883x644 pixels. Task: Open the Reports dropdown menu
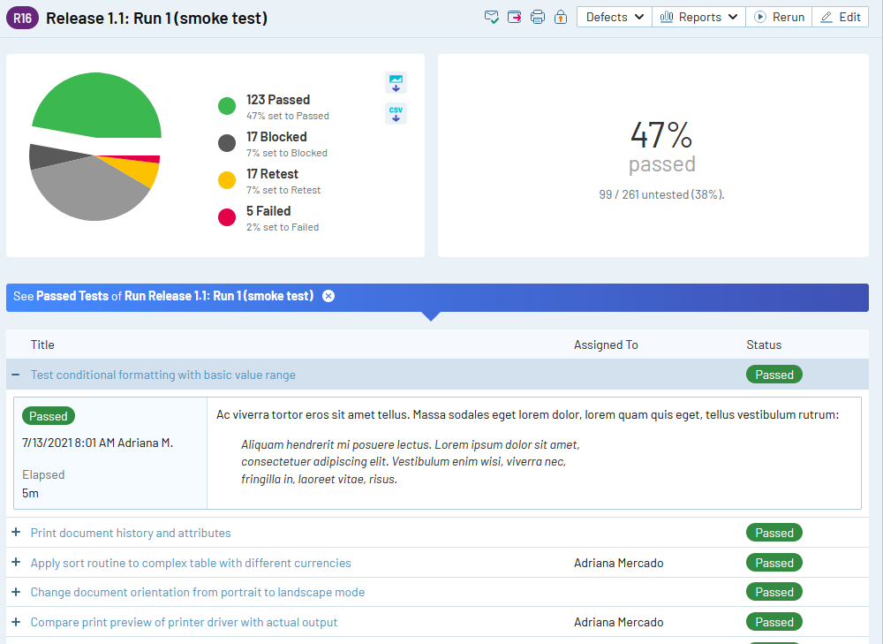pos(698,17)
